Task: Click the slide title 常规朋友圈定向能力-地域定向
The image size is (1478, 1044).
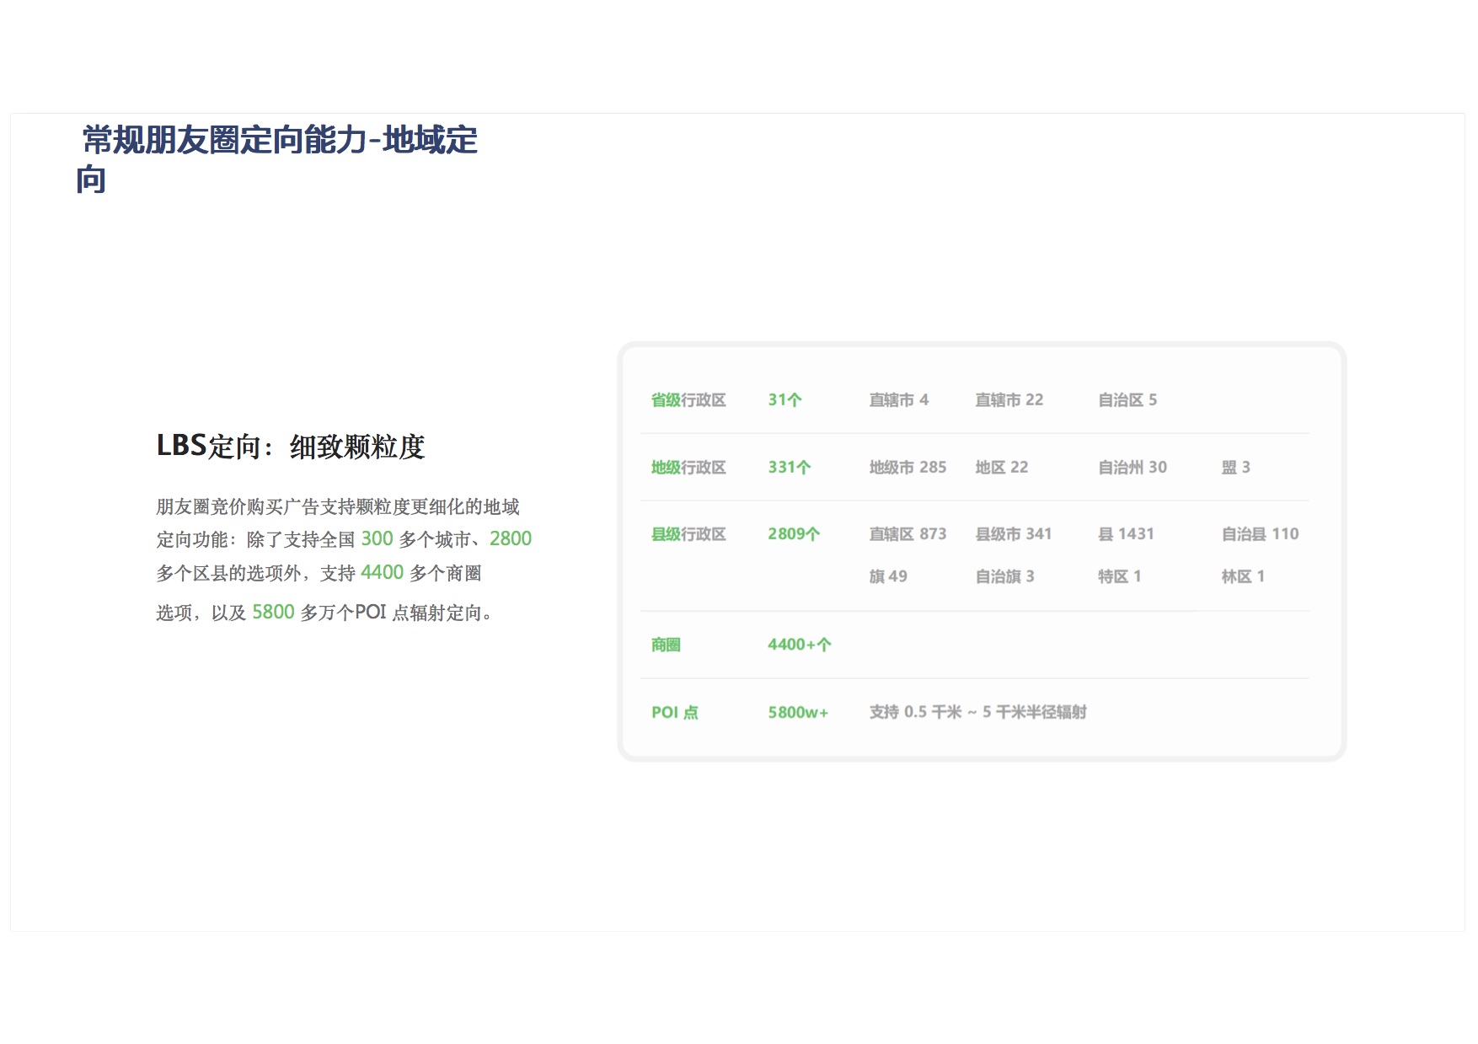Action: coord(279,141)
